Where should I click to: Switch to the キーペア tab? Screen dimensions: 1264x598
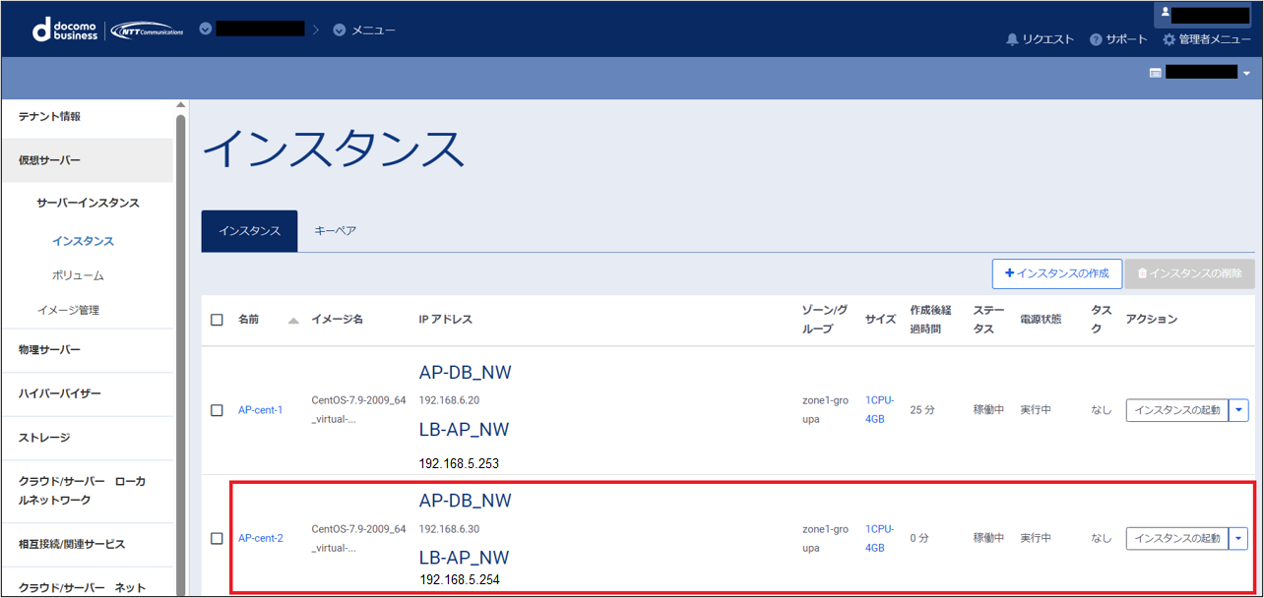click(335, 231)
